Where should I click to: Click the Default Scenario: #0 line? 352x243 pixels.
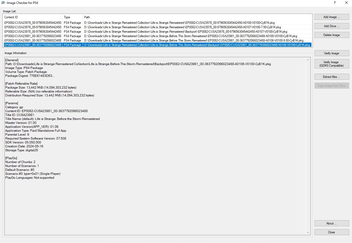click(20, 170)
